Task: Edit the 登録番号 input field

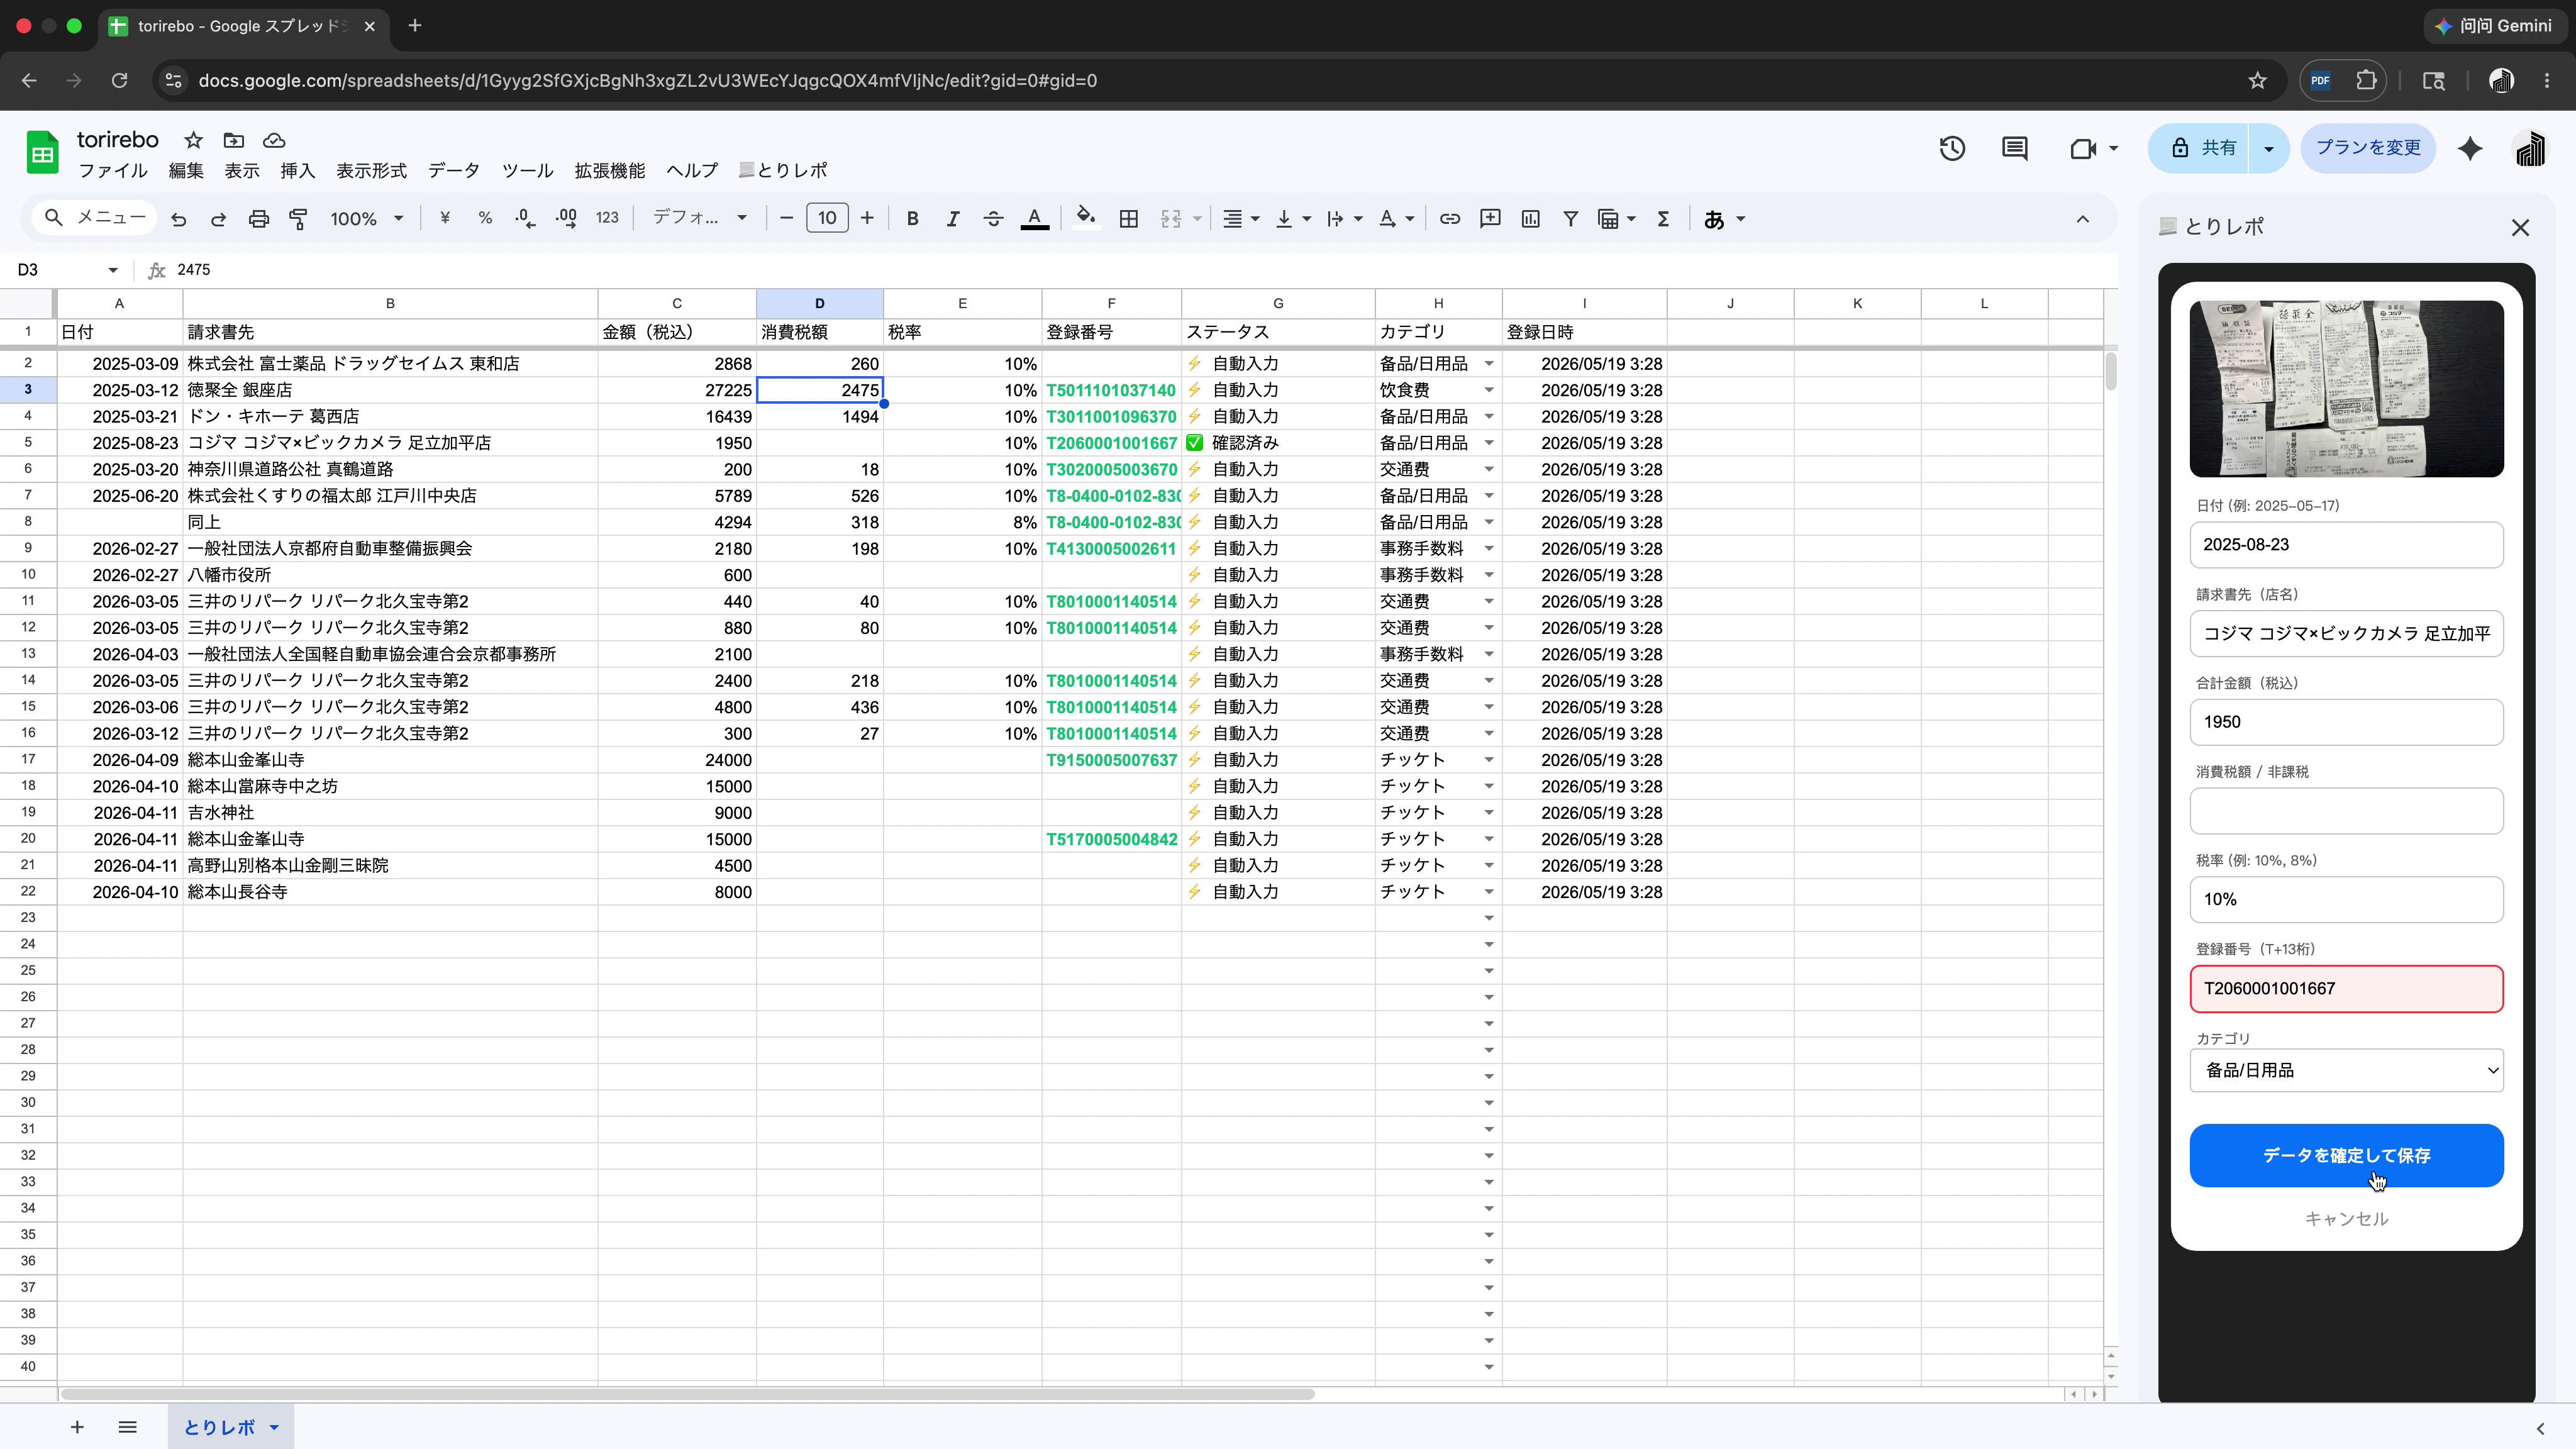Action: 2346,989
